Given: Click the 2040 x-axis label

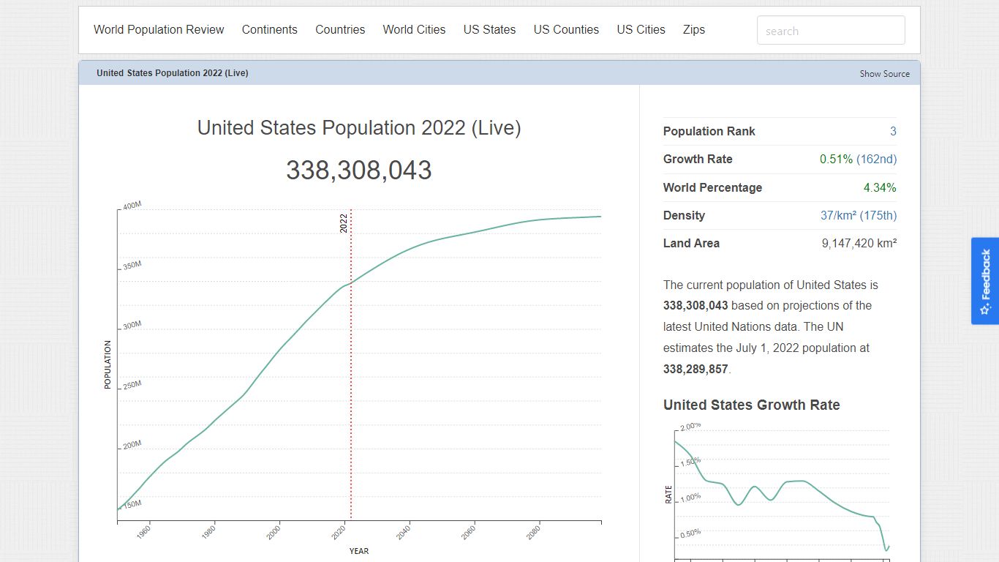Looking at the screenshot, I should (x=403, y=532).
